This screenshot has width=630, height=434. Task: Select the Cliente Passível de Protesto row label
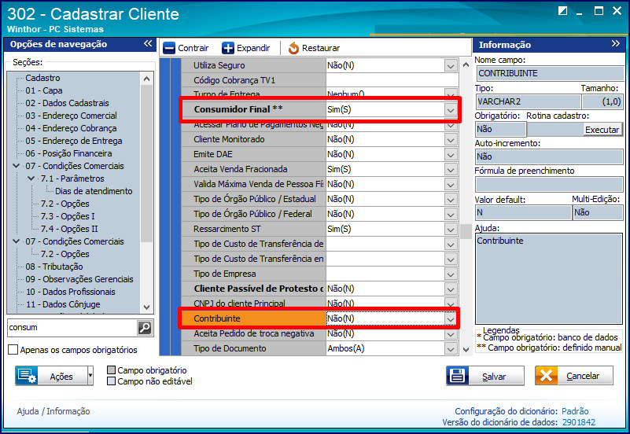(x=258, y=289)
